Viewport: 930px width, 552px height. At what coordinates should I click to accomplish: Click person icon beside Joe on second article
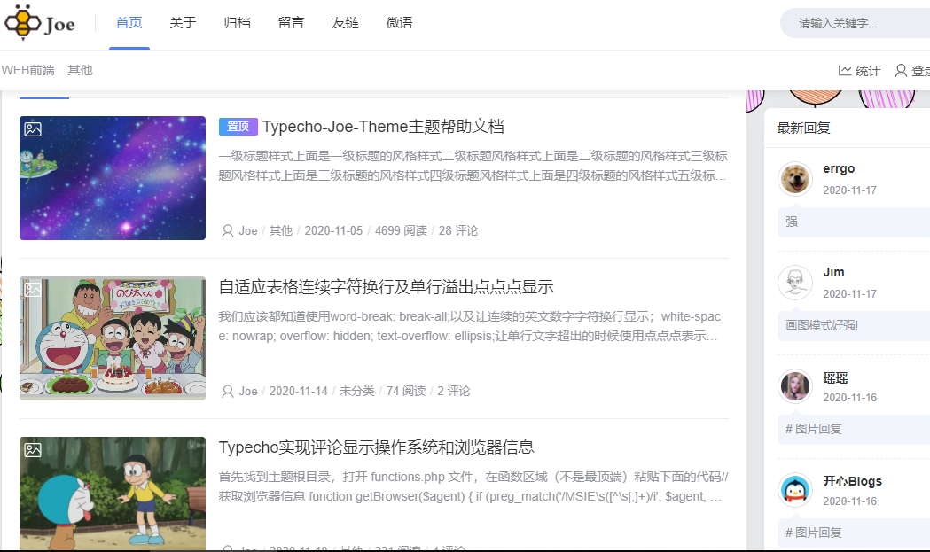[x=226, y=390]
